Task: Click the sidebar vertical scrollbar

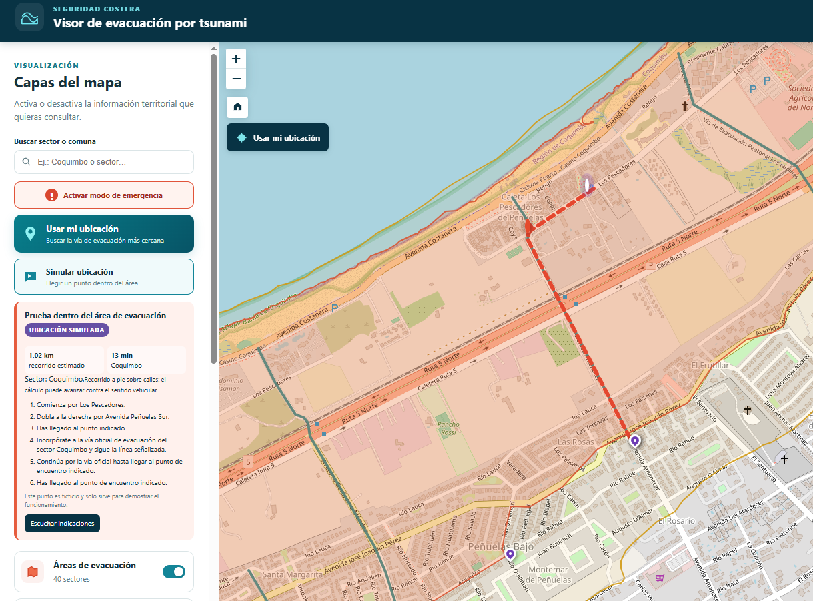Action: (x=214, y=209)
